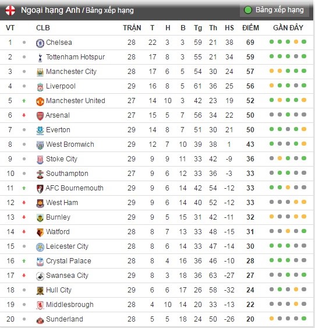Screen dimensions: 315x328
Task: Click Chelsea's orange draw dot in recent form
Action: pos(296,42)
